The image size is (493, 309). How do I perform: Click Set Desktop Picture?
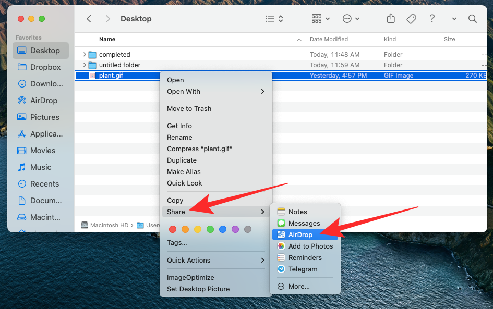tap(198, 289)
